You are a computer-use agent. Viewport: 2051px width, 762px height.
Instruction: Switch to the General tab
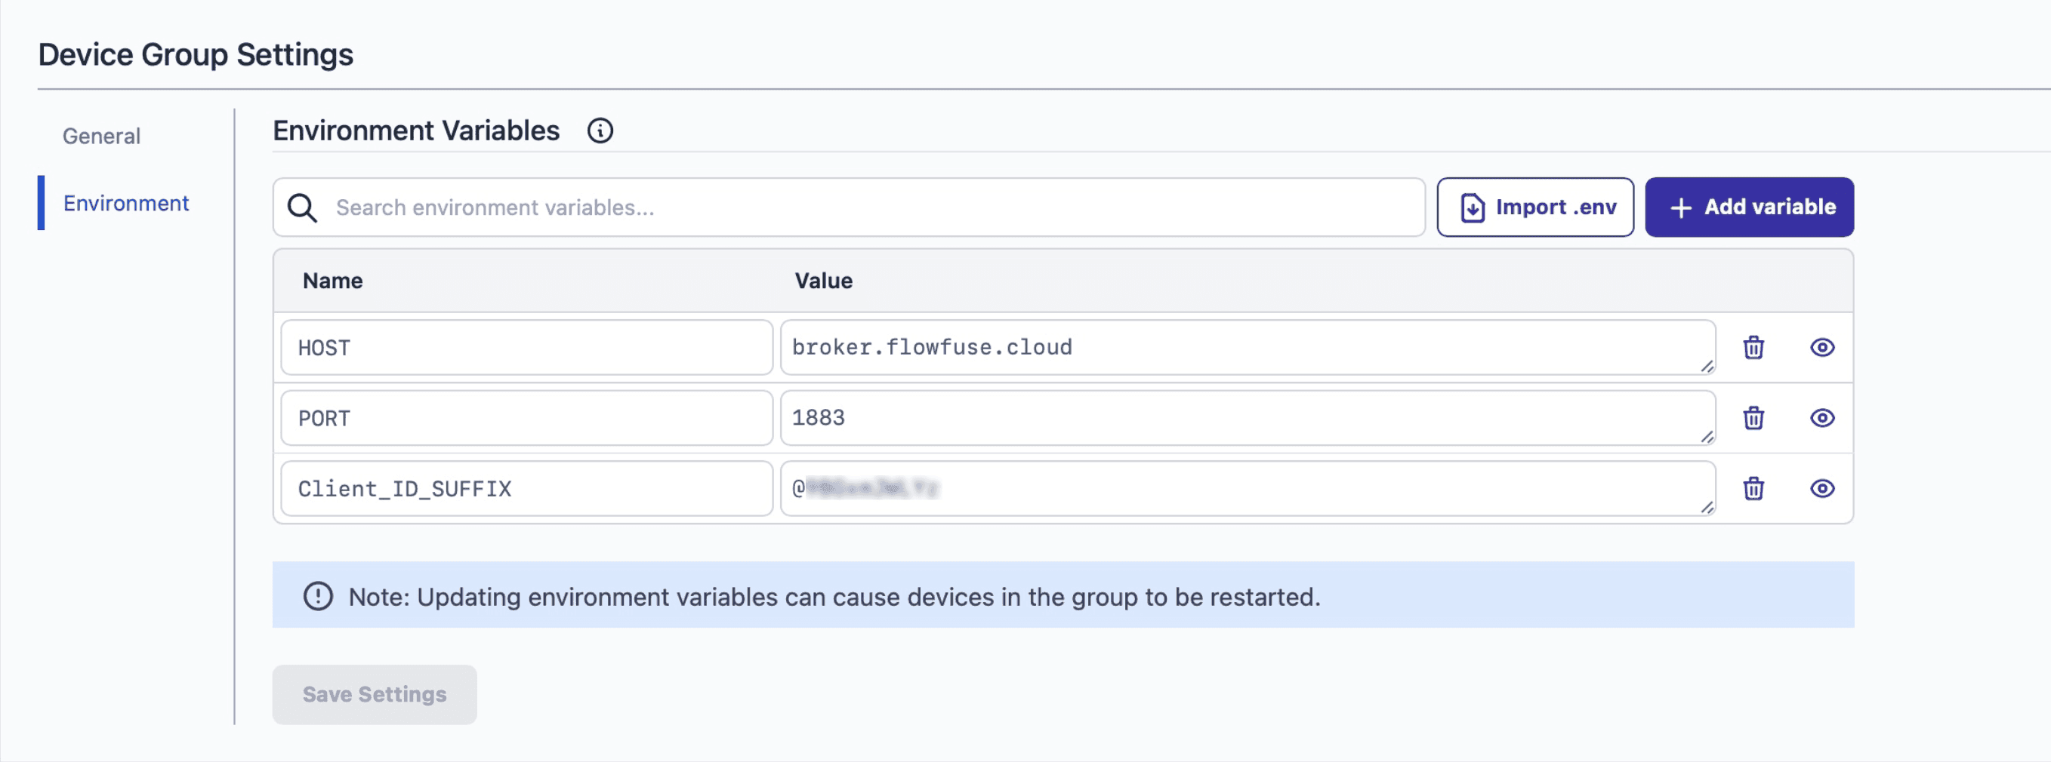(100, 135)
